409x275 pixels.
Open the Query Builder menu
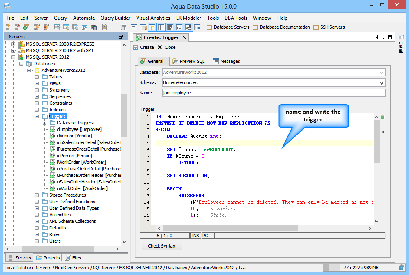click(x=115, y=18)
